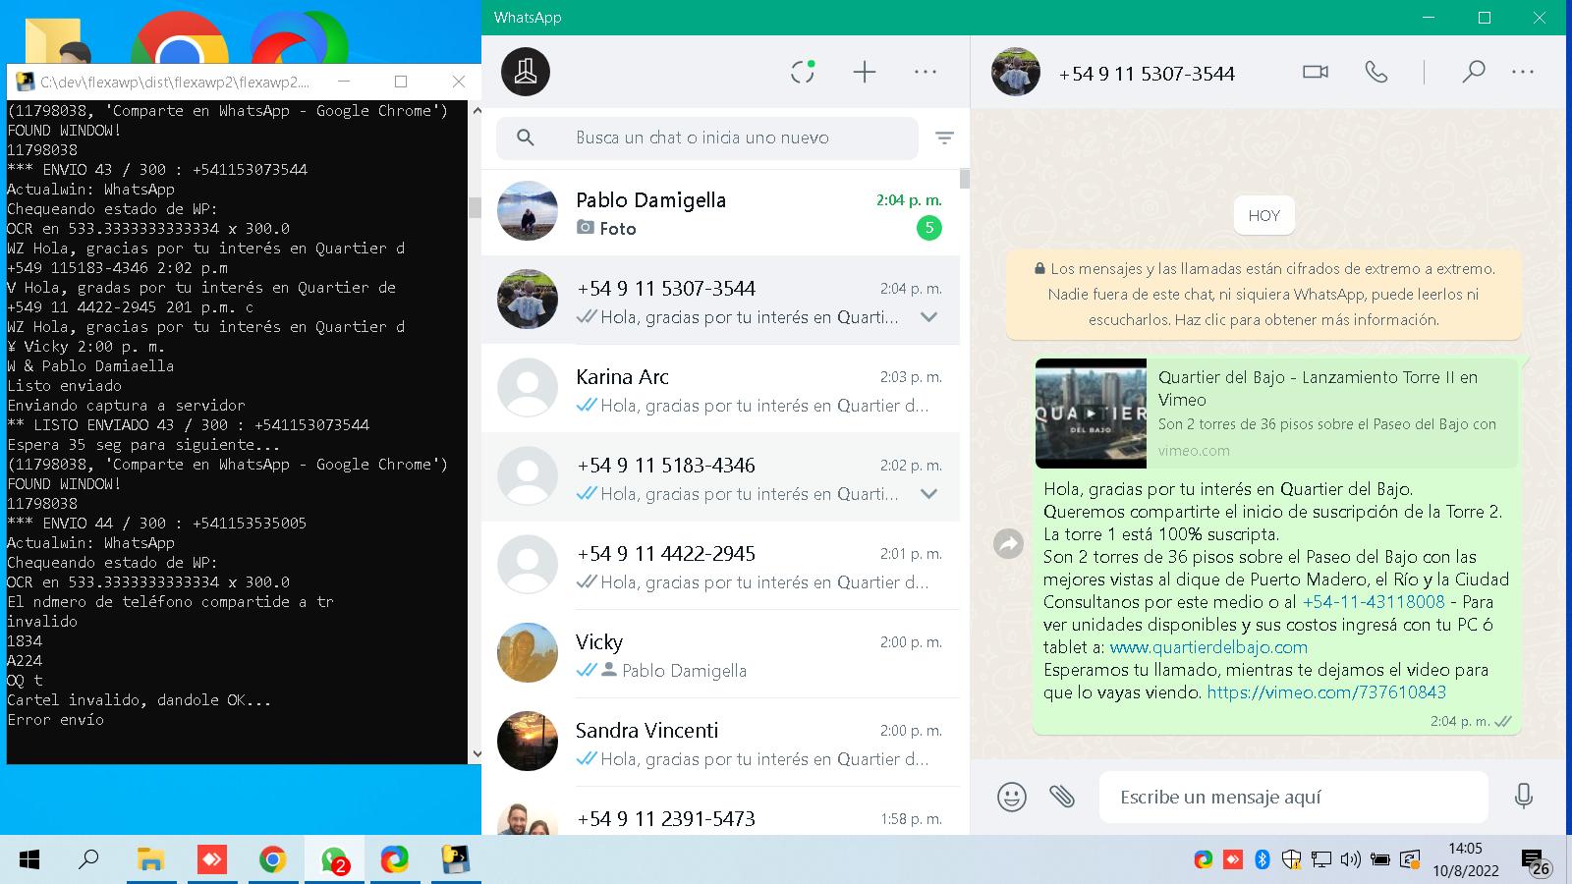Open Microsoft Edge from the taskbar

pos(395,859)
